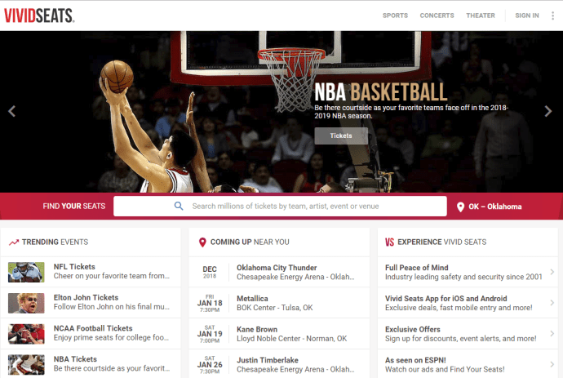Screen dimensions: 563x378
Task: Go to previous hero slide arrow
Action: 12,111
